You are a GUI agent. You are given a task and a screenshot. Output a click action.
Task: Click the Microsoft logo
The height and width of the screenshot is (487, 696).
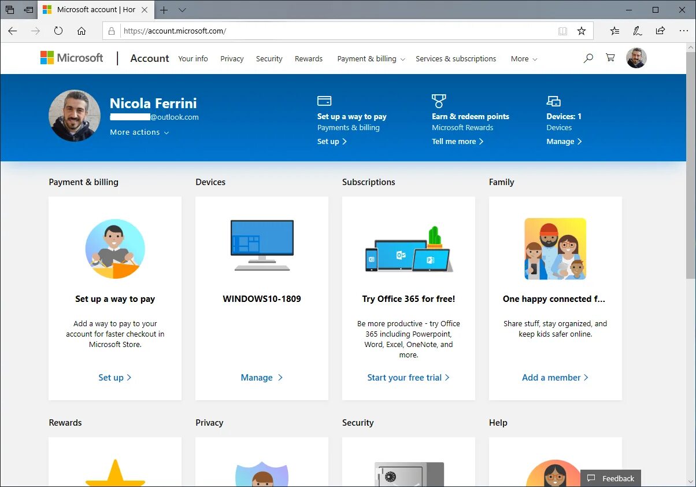coord(72,58)
